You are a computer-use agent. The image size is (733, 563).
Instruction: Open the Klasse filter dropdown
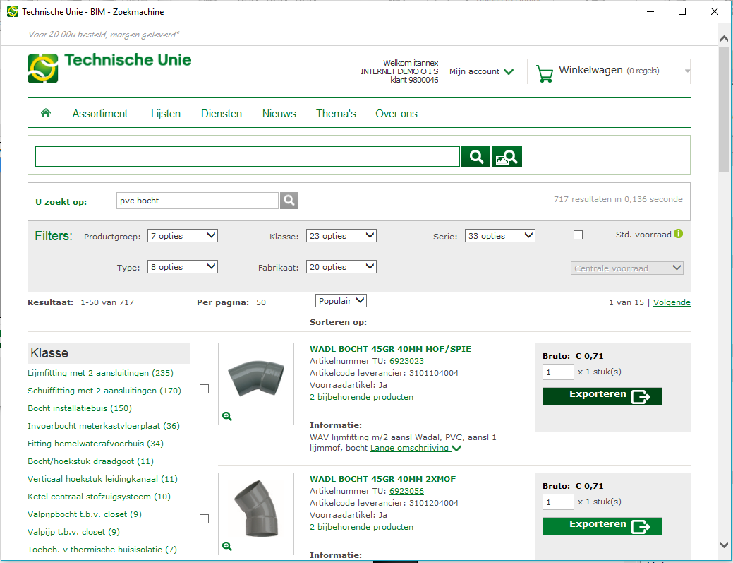point(341,236)
